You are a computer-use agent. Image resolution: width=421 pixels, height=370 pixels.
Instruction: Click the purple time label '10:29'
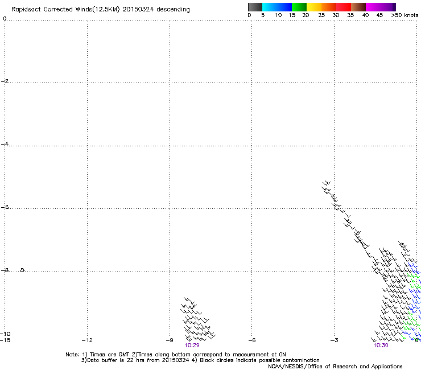[x=192, y=346]
